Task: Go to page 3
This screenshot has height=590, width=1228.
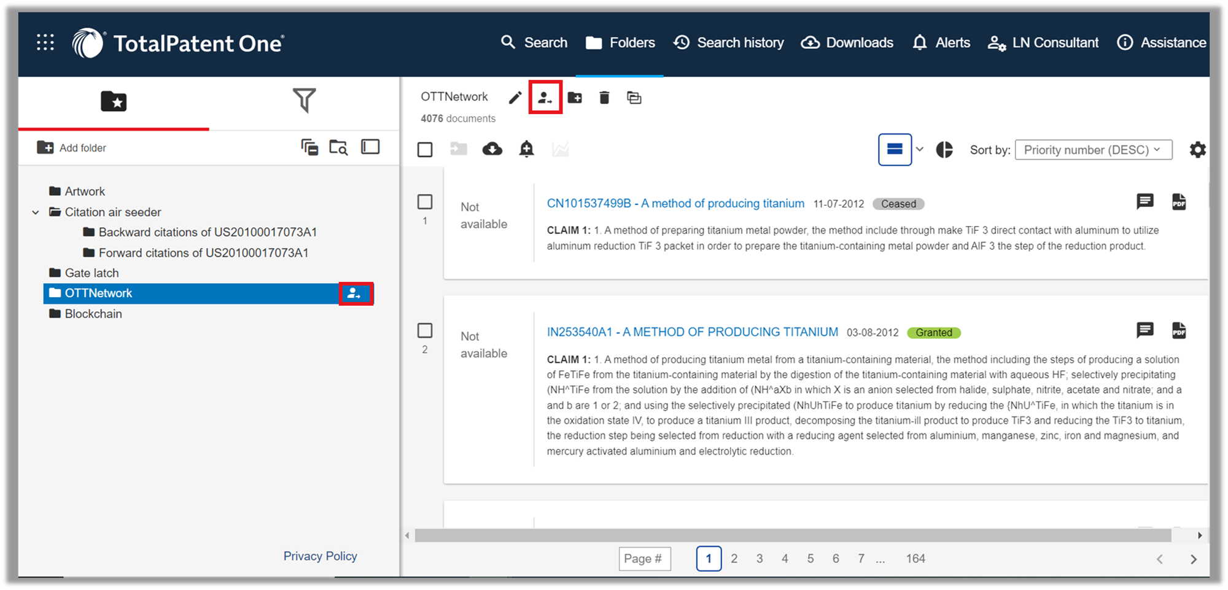Action: click(760, 559)
